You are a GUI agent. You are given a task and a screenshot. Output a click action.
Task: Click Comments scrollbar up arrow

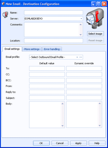click(80, 24)
